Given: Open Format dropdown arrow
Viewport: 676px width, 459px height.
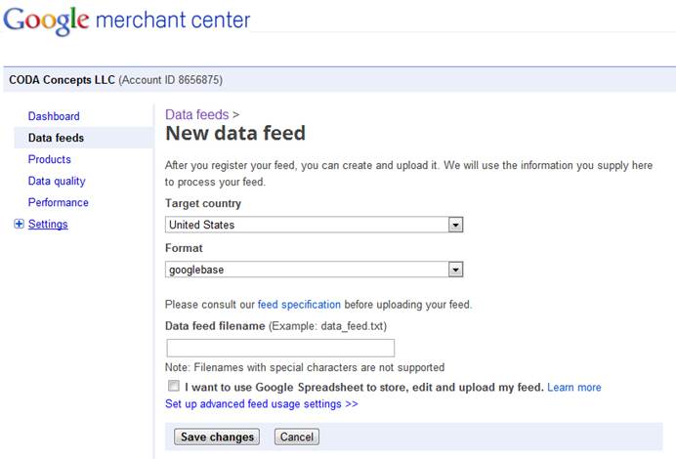Looking at the screenshot, I should [x=455, y=270].
